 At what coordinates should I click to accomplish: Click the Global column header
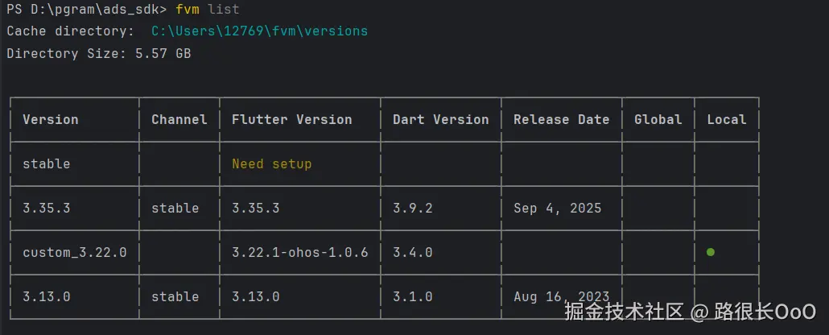point(658,120)
